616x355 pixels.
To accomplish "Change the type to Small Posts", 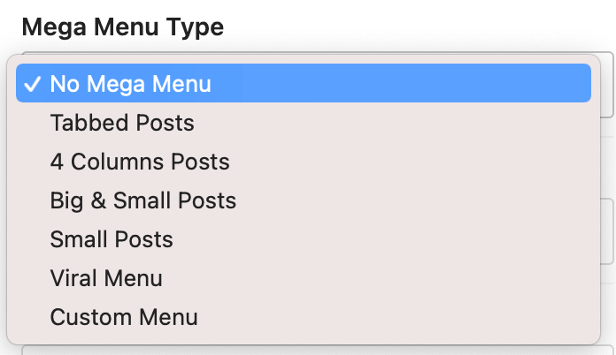I will click(112, 239).
